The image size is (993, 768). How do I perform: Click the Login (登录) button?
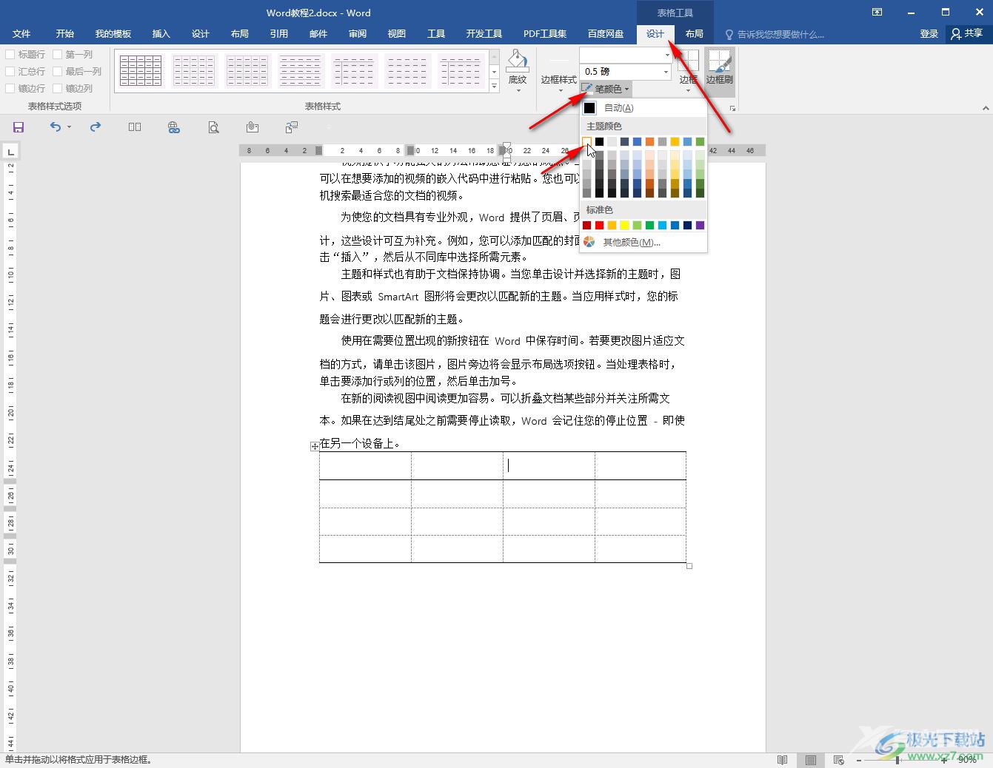(929, 34)
